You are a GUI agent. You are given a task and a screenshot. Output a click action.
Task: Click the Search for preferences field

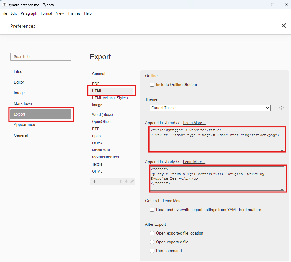41,57
